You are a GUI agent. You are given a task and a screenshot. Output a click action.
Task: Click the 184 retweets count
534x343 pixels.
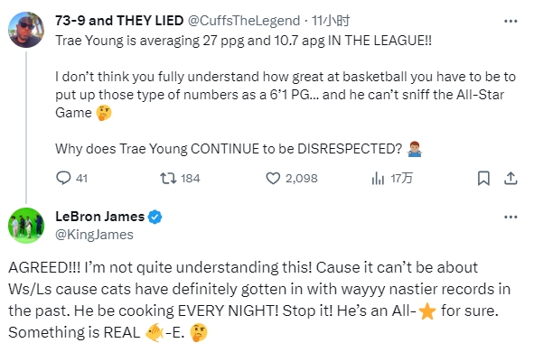[x=191, y=179]
